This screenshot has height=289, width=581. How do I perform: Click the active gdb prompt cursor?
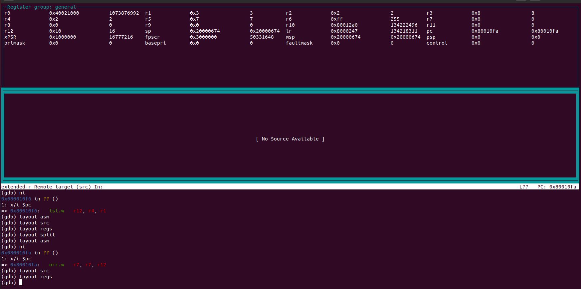21,283
